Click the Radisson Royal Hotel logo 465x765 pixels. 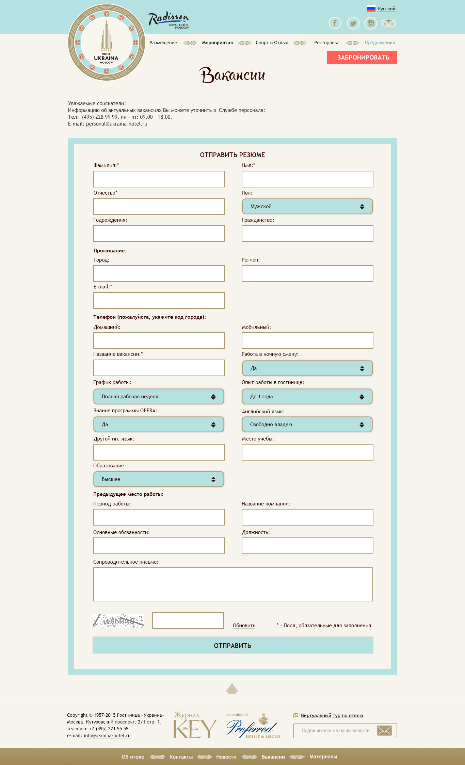169,20
